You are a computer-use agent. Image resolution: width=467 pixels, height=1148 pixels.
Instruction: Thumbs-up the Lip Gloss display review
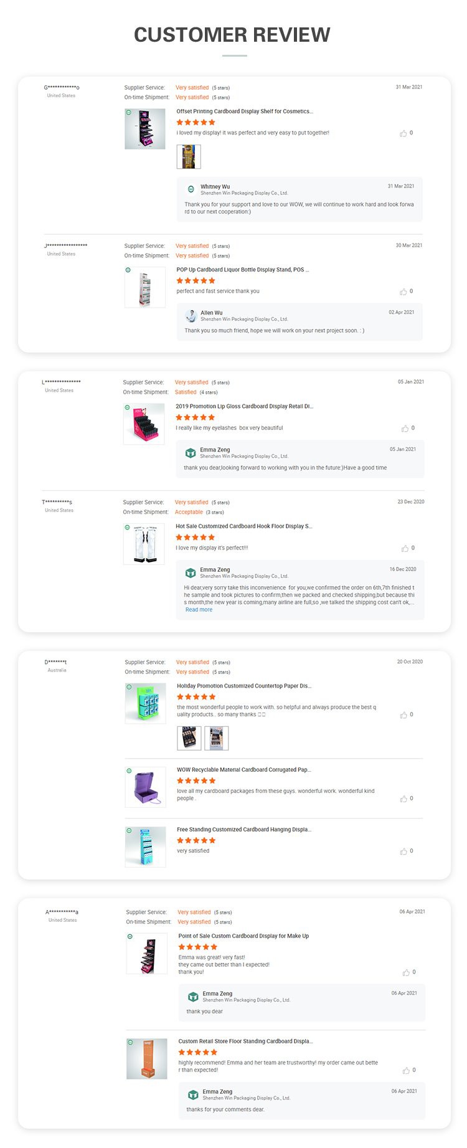coord(405,428)
